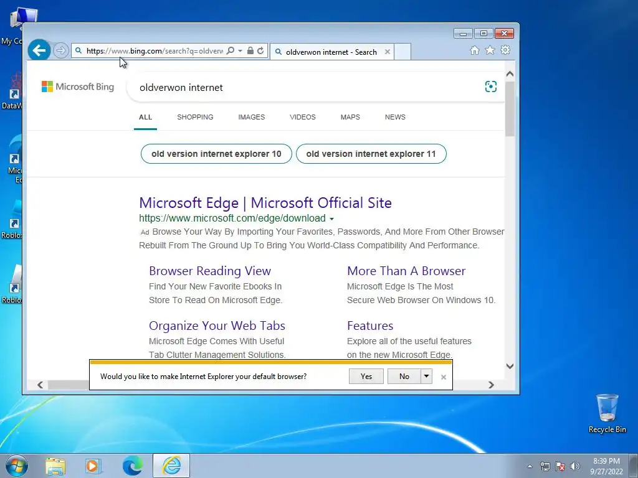638x478 pixels.
Task: Click Yes to make IE default browser
Action: point(366,377)
